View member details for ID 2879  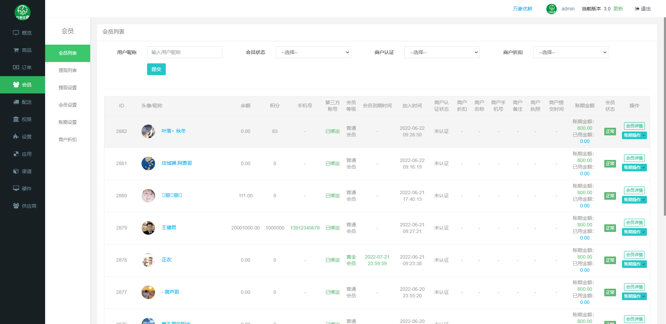[x=634, y=223]
